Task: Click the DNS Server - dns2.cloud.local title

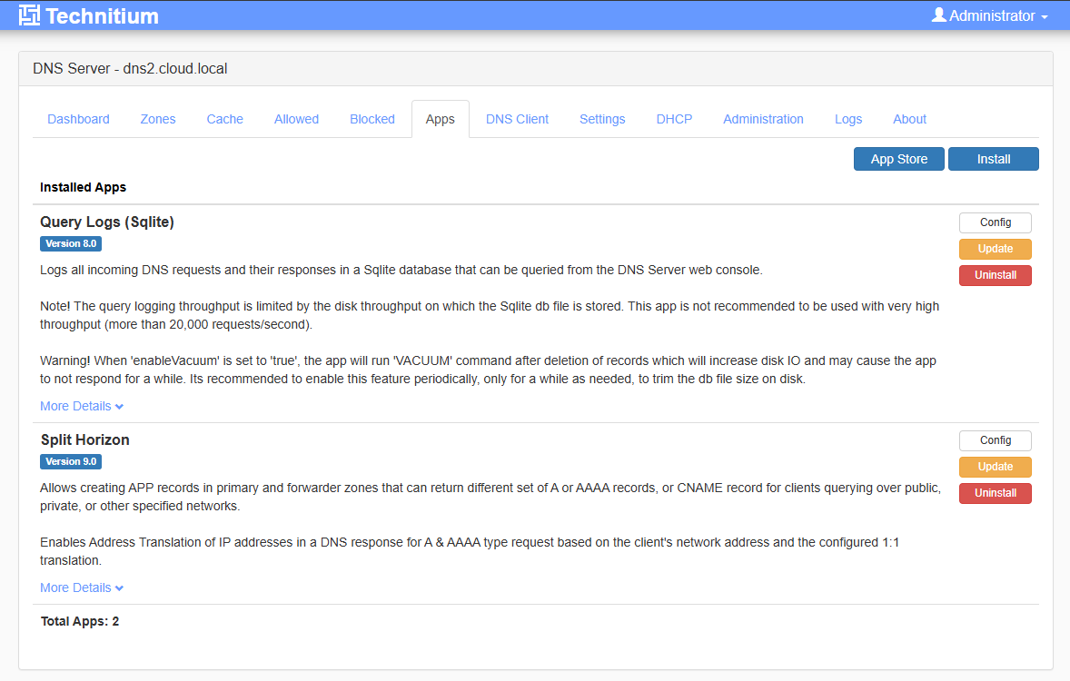Action: pyautogui.click(x=130, y=68)
